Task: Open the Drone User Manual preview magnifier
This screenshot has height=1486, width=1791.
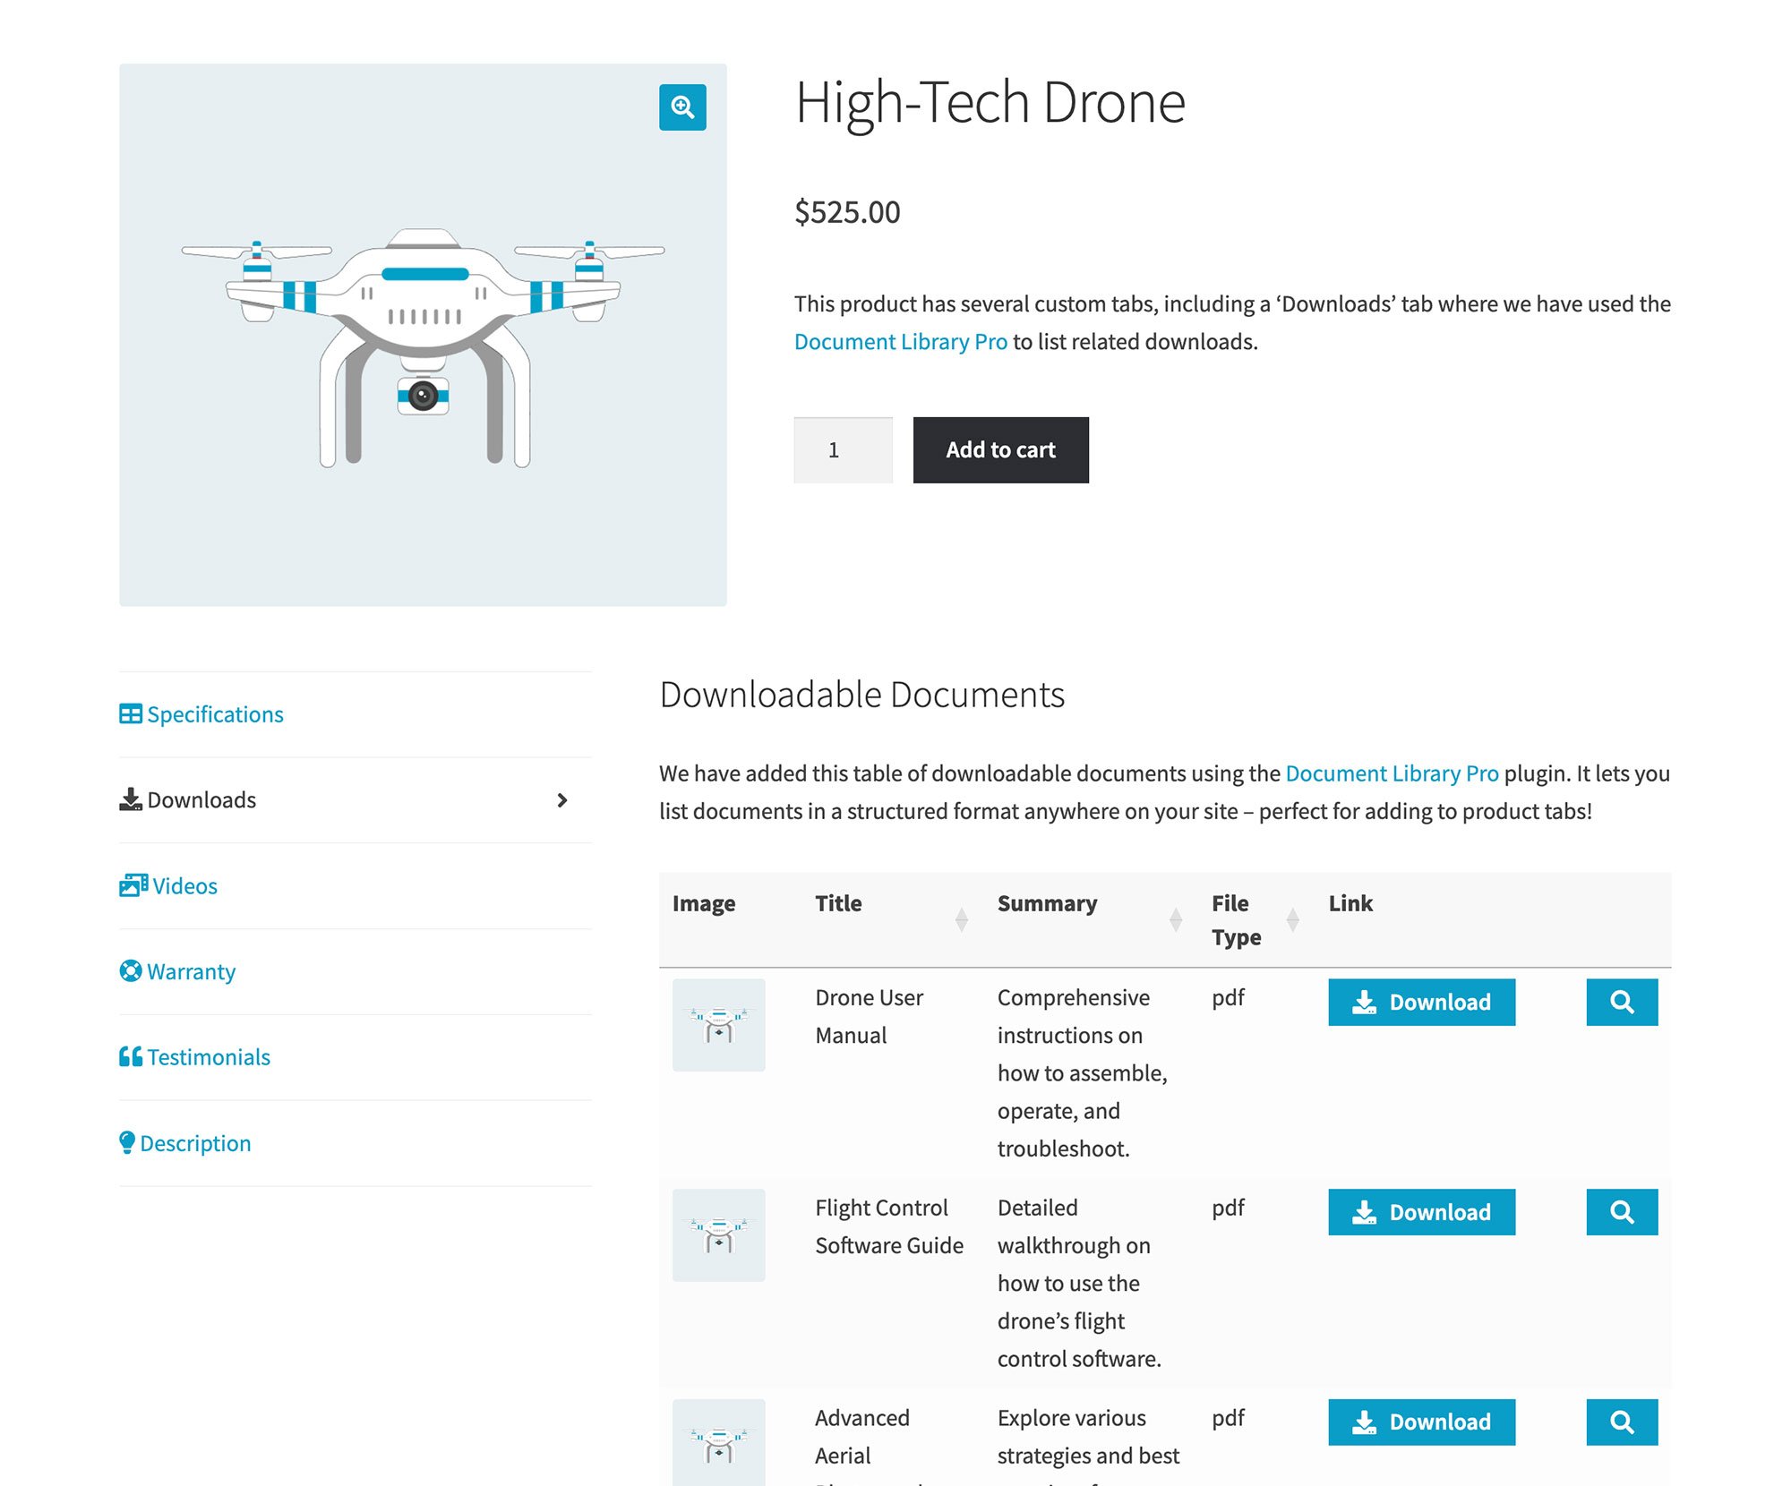Action: 1622,1002
